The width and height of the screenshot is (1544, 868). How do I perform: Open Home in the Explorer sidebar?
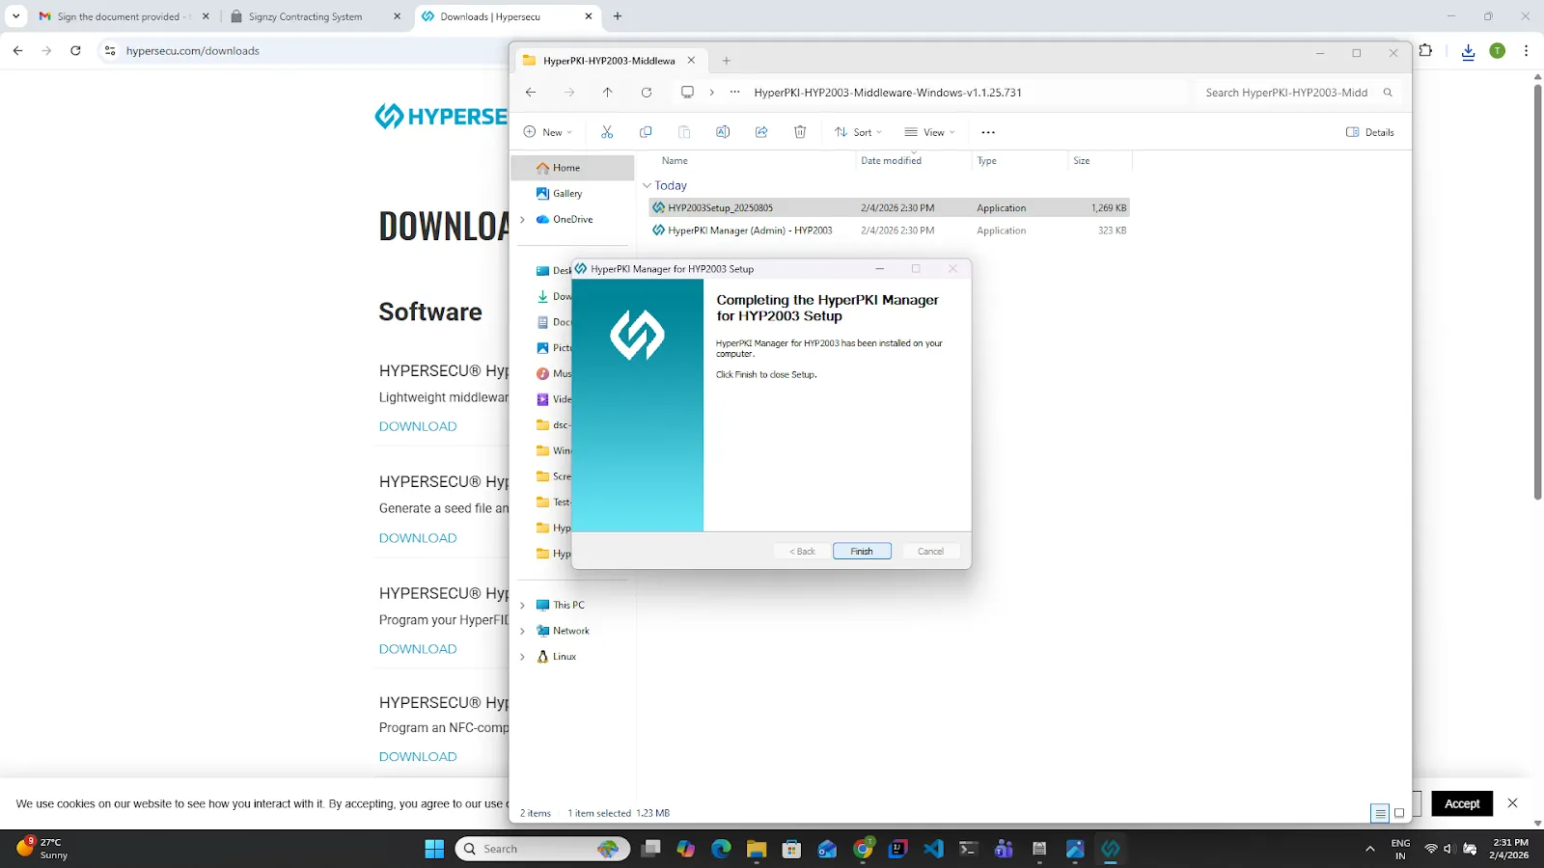tap(571, 168)
